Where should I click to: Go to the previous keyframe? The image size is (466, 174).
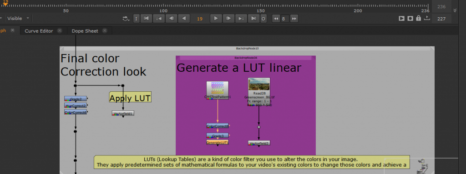(159, 19)
